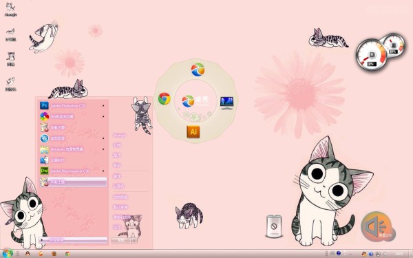Viewport: 413px width, 258px height.
Task: Select the highlighted Start menu program entry
Action: click(73, 182)
